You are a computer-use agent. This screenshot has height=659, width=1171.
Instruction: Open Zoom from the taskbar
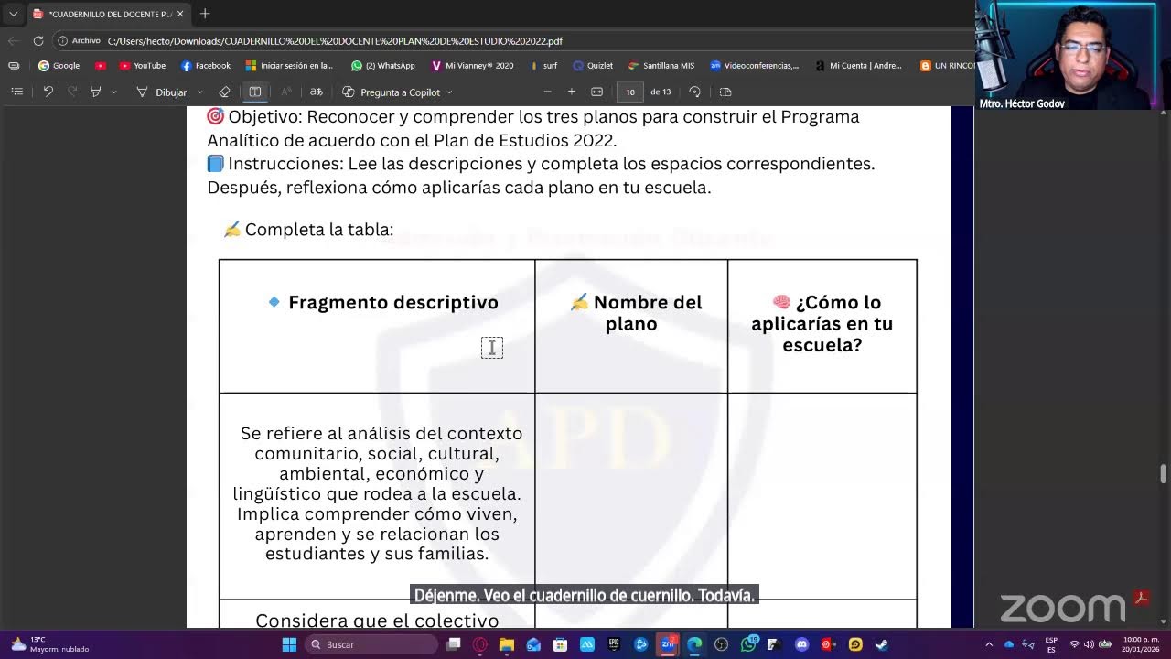pos(668,644)
